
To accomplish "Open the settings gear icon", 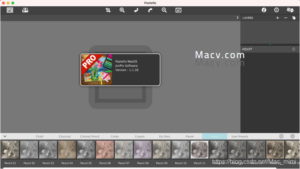I will (276, 10).
